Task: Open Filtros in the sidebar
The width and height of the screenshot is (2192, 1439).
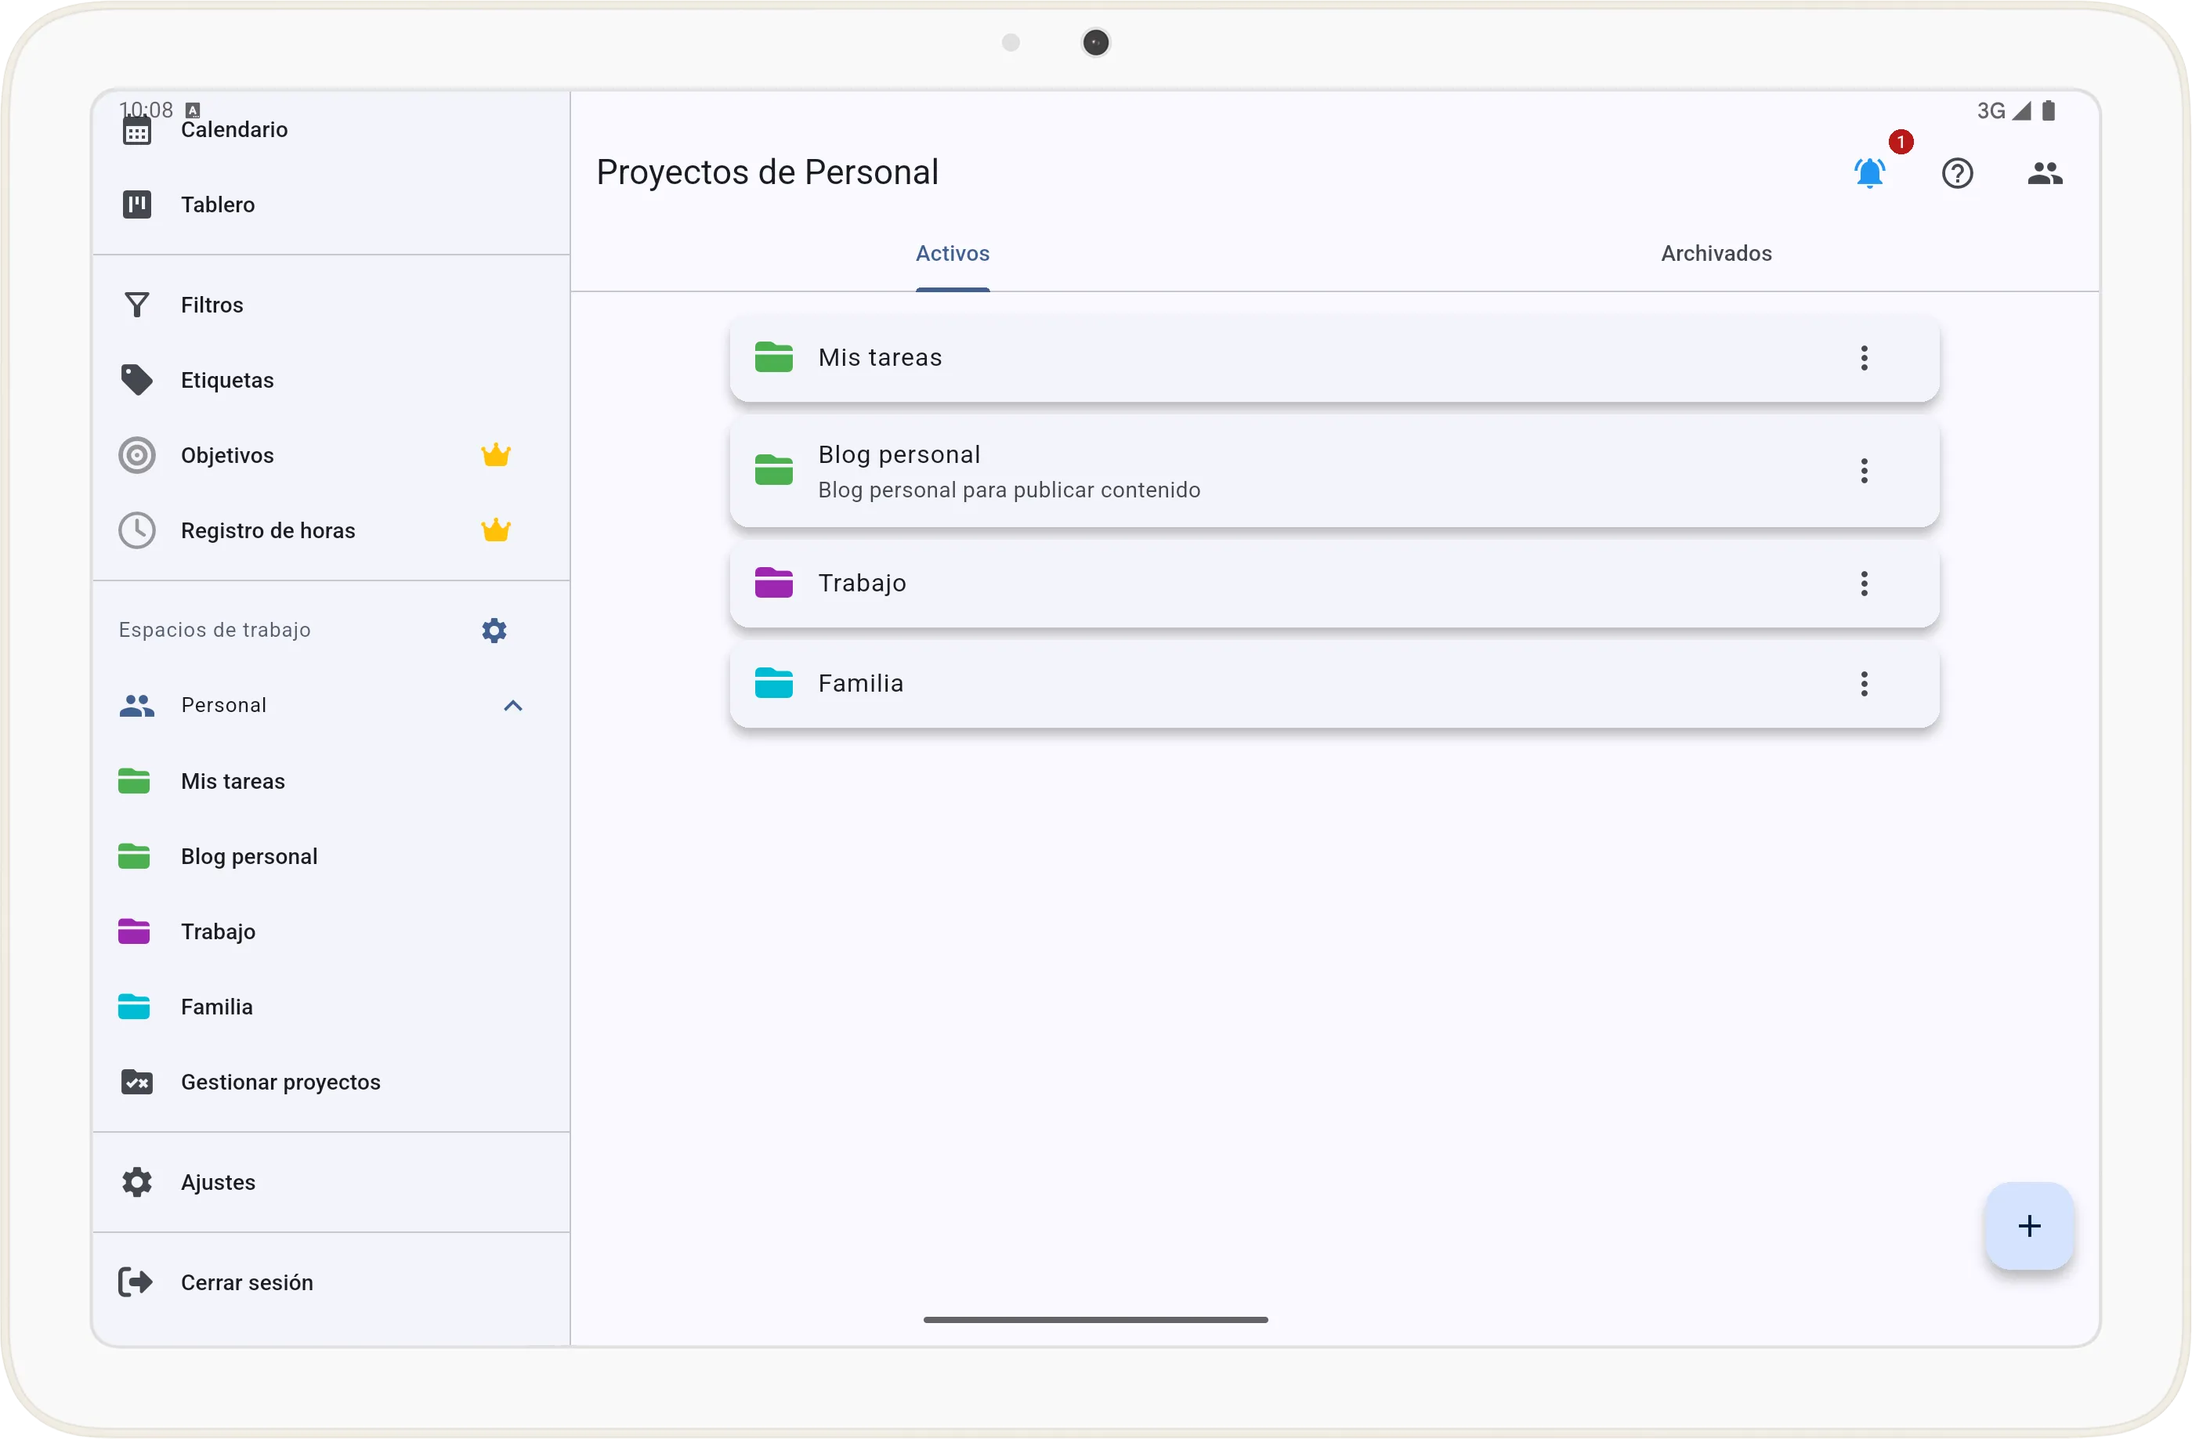Action: click(212, 305)
